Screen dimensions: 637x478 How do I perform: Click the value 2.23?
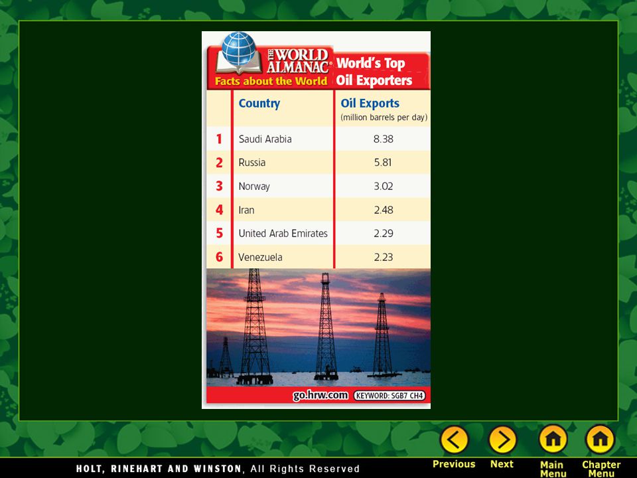(384, 258)
